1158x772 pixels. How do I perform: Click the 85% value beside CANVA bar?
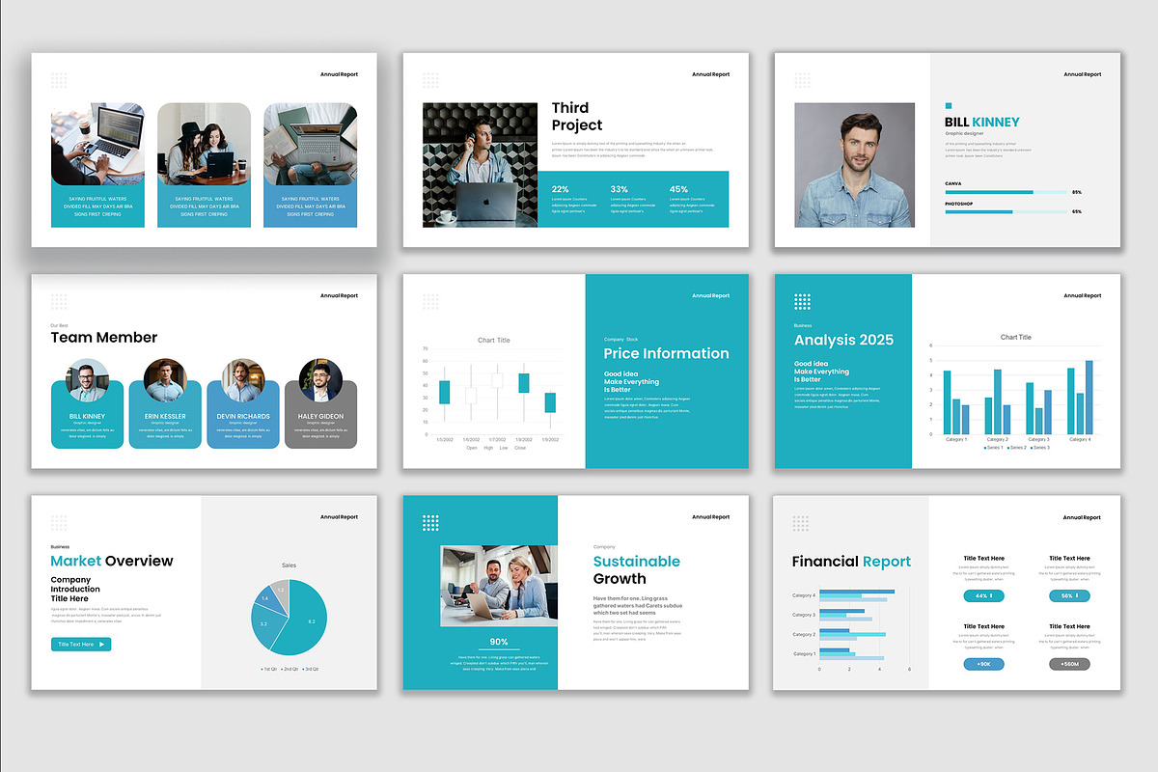point(1077,192)
